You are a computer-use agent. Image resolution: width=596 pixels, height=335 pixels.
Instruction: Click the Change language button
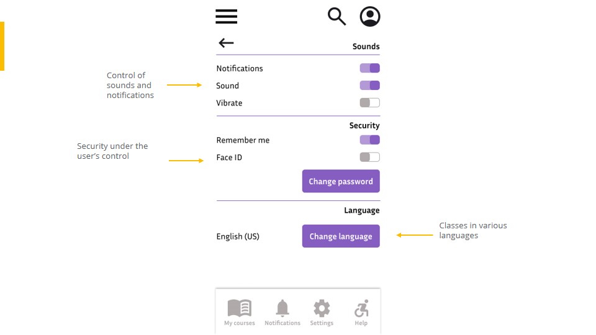[x=341, y=236]
